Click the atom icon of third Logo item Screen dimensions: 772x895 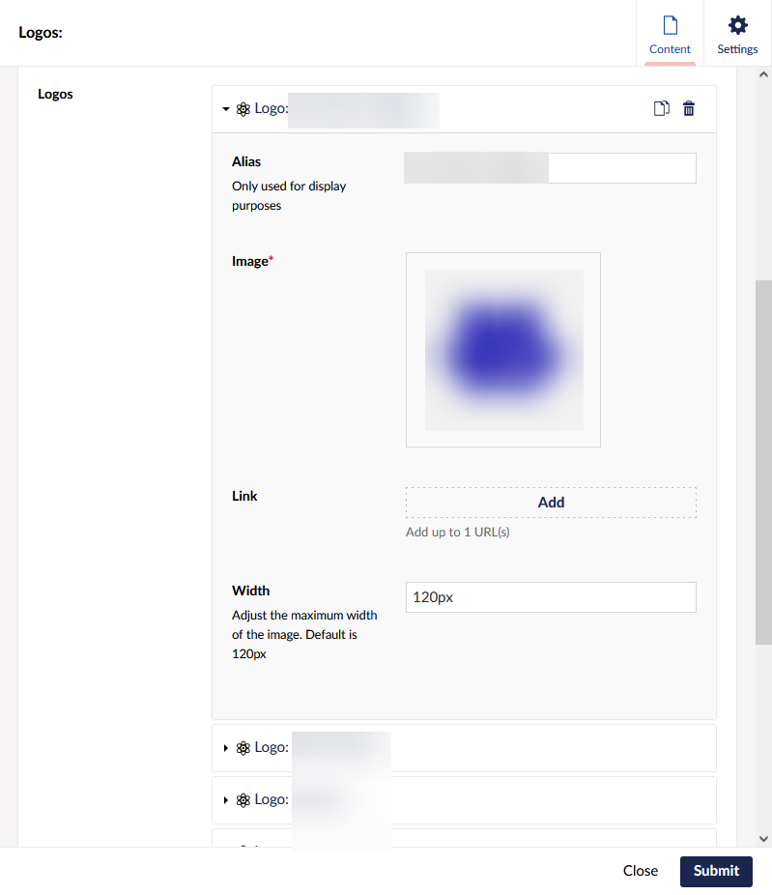(243, 800)
